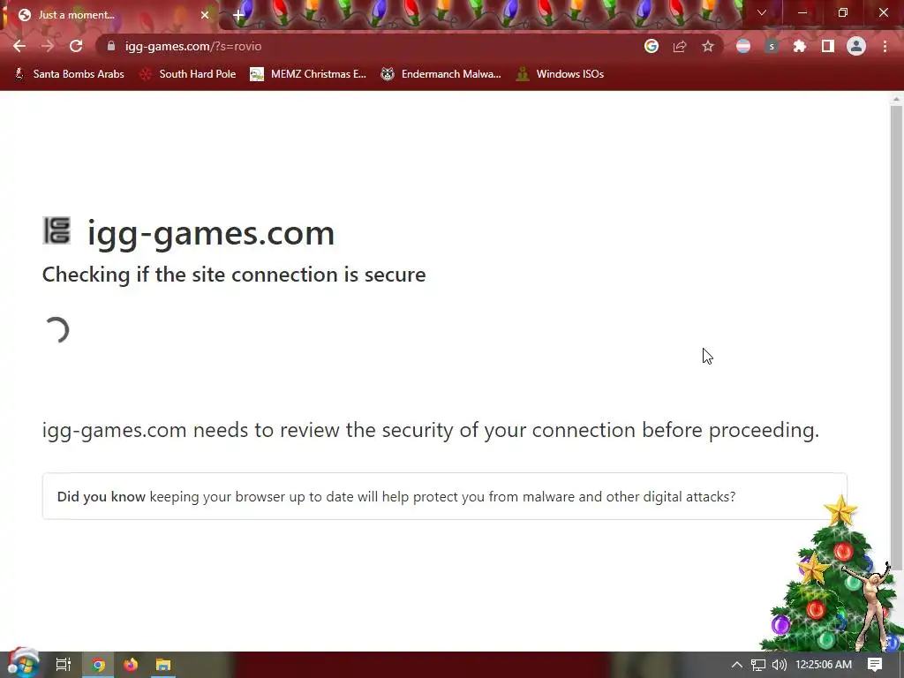This screenshot has height=678, width=904.
Task: Click the 'igg-games.com' heading text
Action: click(211, 233)
